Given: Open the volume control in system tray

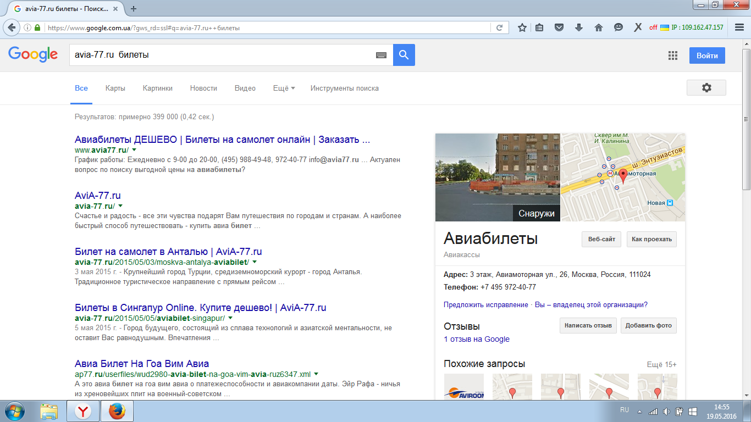Looking at the screenshot, I should point(666,411).
